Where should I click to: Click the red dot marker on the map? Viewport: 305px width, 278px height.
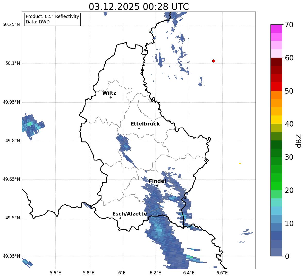coord(214,61)
